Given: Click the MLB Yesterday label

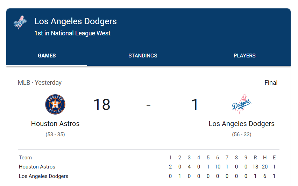Looking at the screenshot, I should click(40, 83).
